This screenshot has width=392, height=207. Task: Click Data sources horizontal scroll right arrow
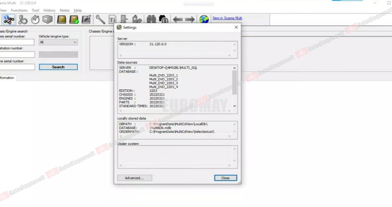click(229, 111)
